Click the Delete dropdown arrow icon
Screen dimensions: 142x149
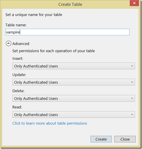(132, 98)
